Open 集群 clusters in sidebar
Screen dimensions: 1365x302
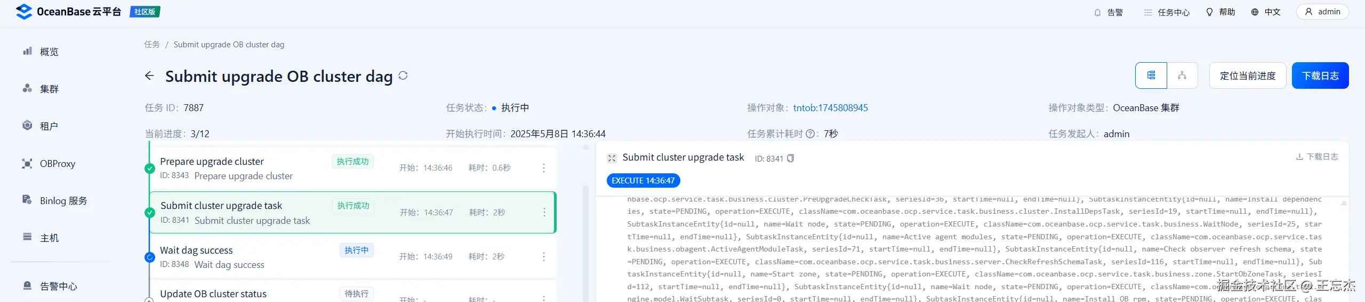[x=41, y=89]
